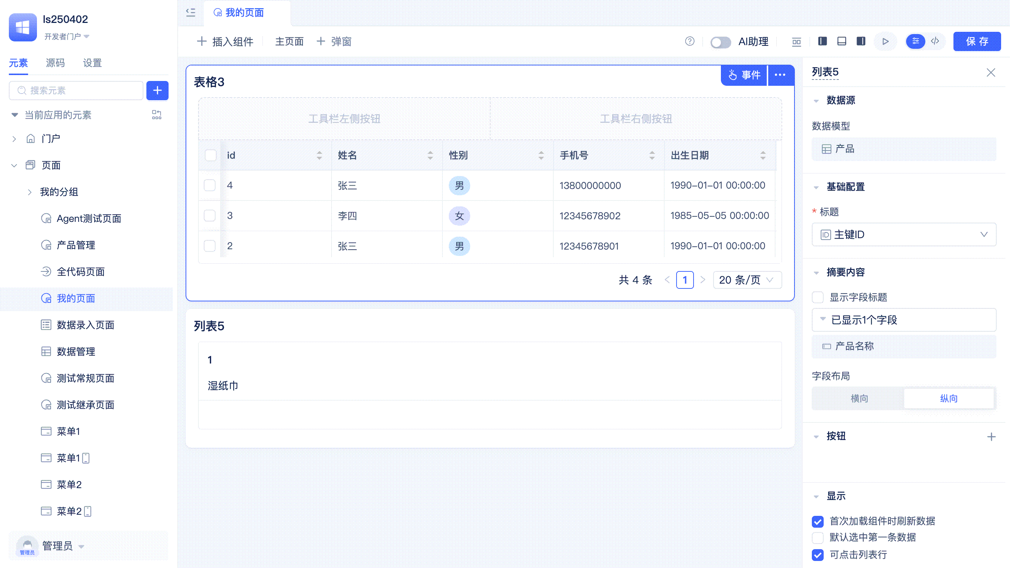Collapse the 基础配置 section

[816, 187]
